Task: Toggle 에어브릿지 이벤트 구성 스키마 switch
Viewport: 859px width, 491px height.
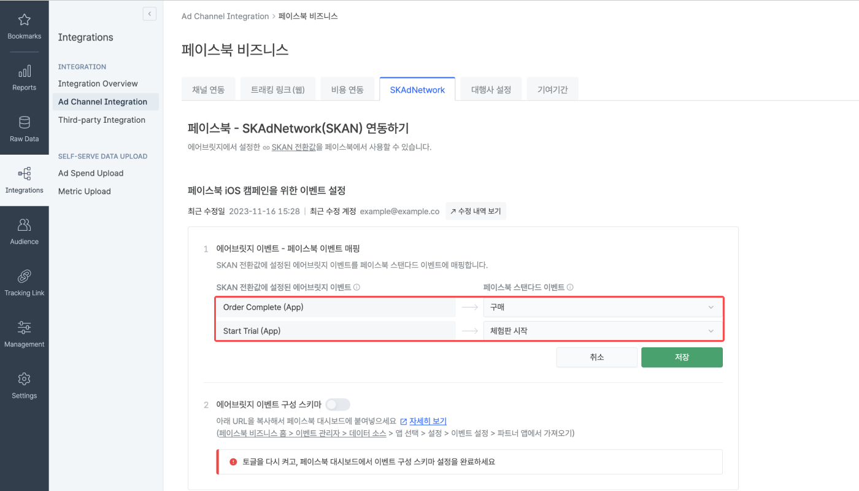Action: 338,404
